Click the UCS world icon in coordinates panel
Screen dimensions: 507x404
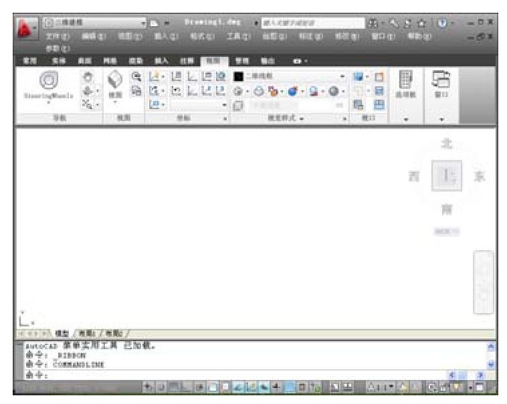pyautogui.click(x=221, y=77)
